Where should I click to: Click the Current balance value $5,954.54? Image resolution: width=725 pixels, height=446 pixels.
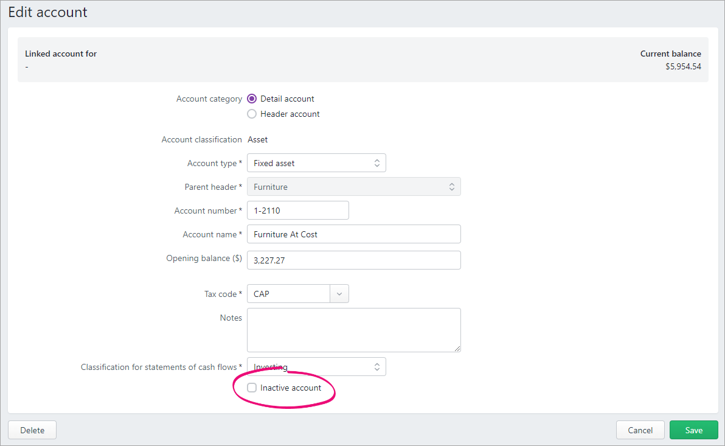tap(684, 66)
